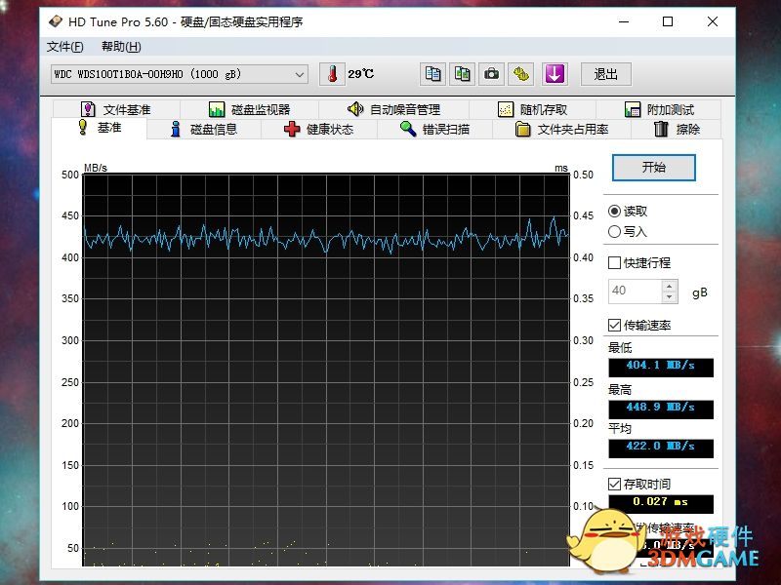This screenshot has width=781, height=585.
Task: Select the 写入 radio button
Action: [614, 231]
